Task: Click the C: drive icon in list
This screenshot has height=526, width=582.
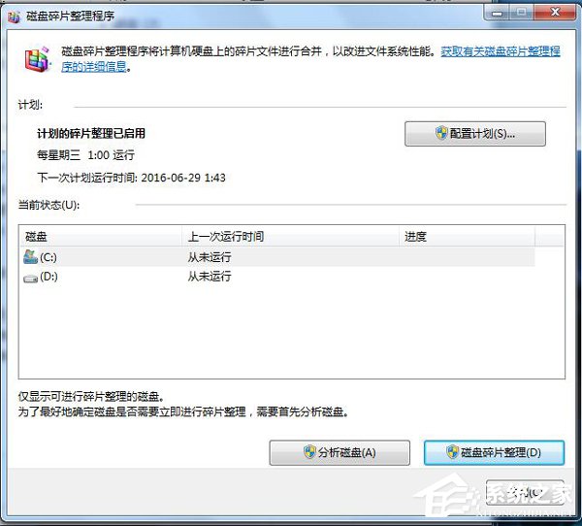Action: point(30,256)
